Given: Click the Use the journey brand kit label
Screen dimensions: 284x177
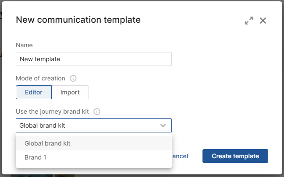Looking at the screenshot, I should tap(52, 112).
